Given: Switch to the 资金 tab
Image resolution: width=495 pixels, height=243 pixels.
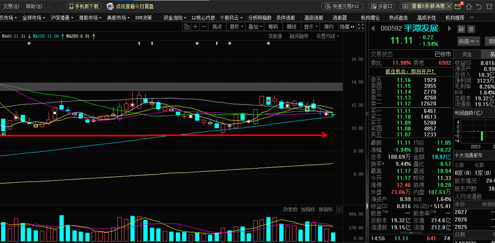Looking at the screenshot, I should tap(467, 54).
